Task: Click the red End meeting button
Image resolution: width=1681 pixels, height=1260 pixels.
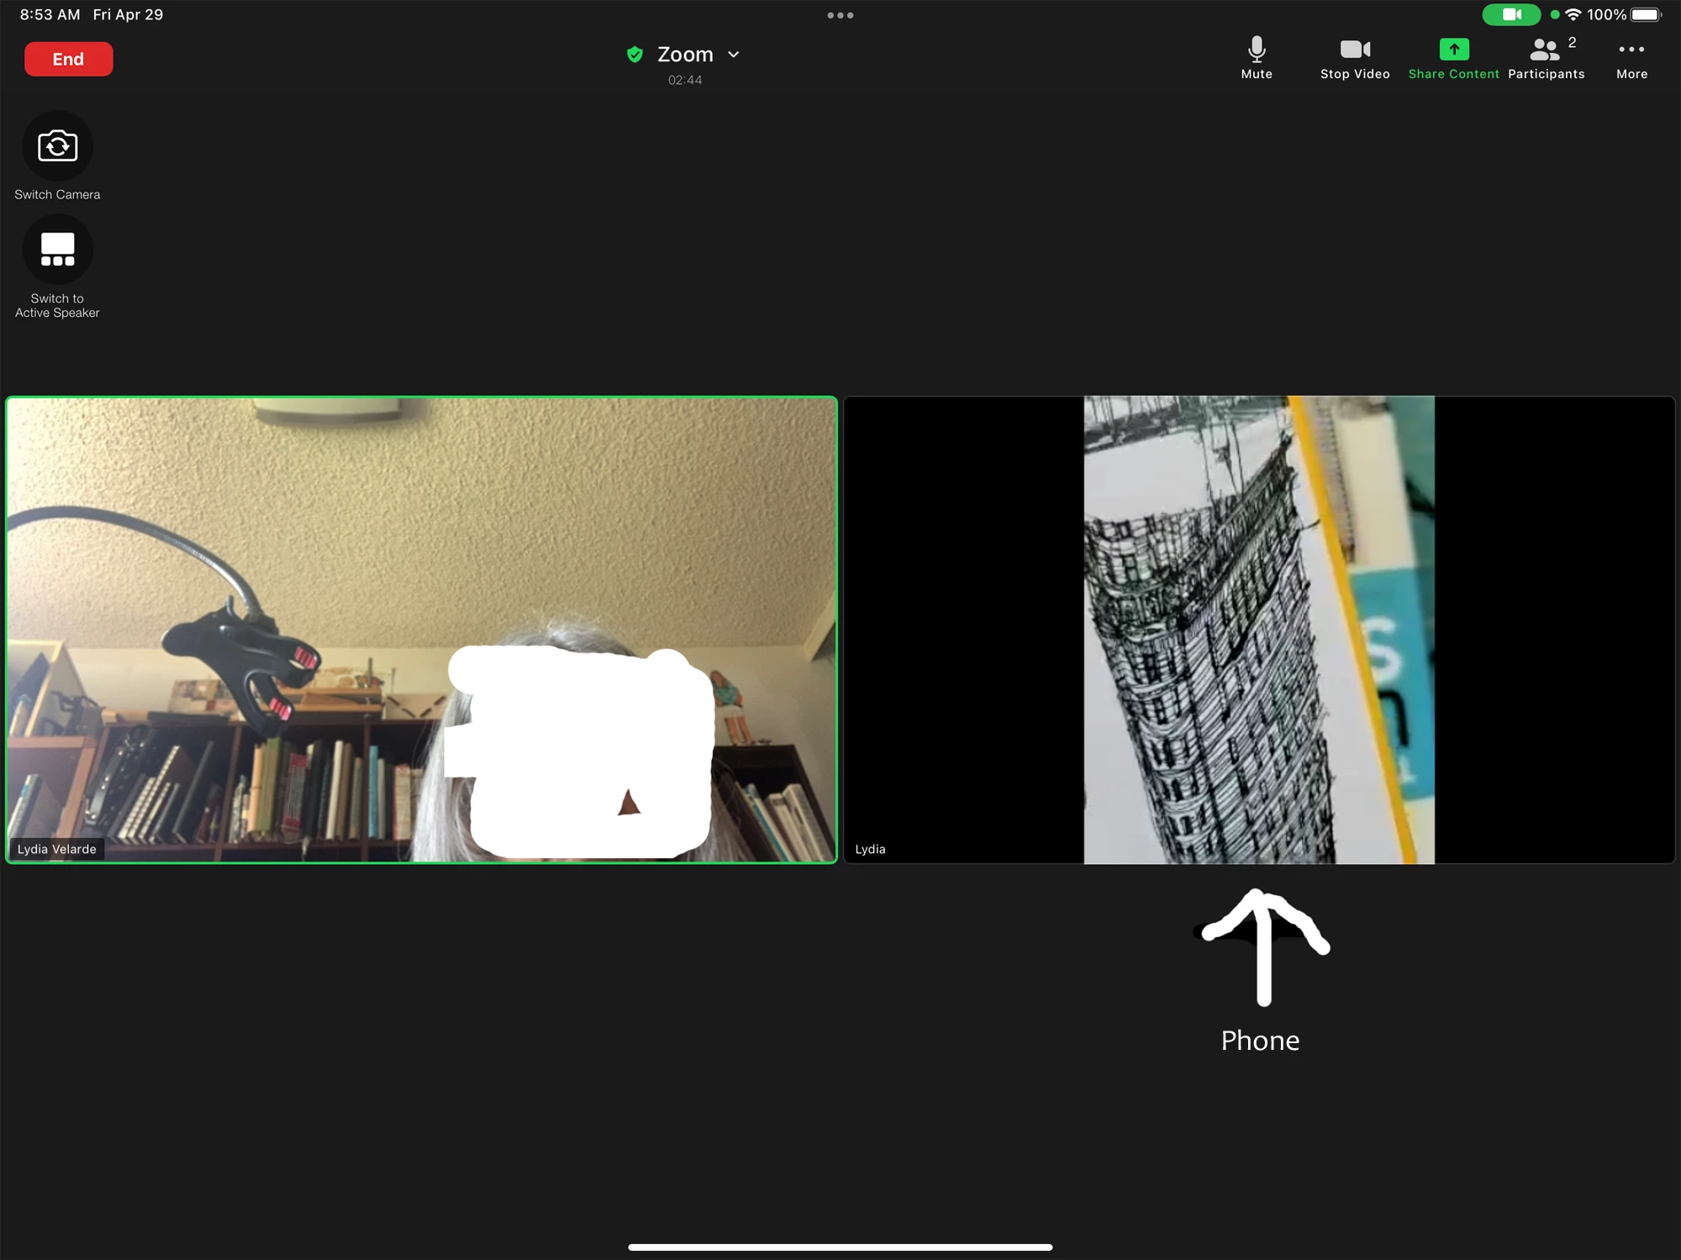Action: click(x=68, y=59)
